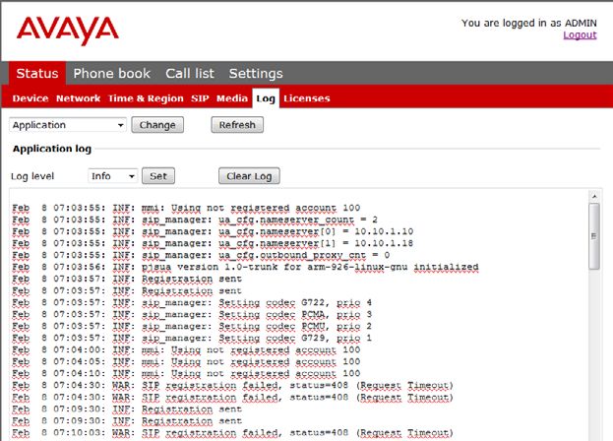The height and width of the screenshot is (441, 613).
Task: Click log line 'Setting codec G729, prio 1'
Action: click(x=192, y=338)
